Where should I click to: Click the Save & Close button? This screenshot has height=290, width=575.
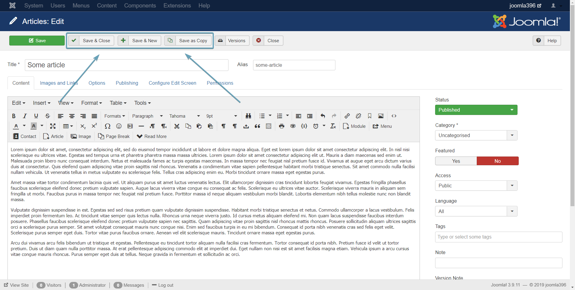(91, 41)
